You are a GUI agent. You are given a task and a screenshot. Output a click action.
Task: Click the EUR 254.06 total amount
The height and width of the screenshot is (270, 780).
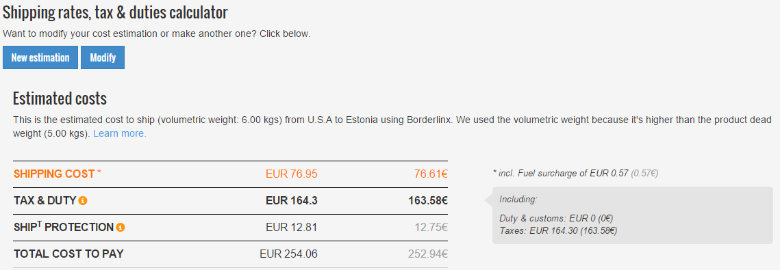(x=288, y=254)
